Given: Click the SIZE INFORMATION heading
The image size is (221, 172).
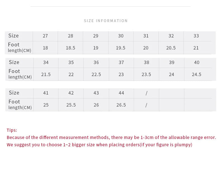Looking at the screenshot, I should pyautogui.click(x=106, y=21).
